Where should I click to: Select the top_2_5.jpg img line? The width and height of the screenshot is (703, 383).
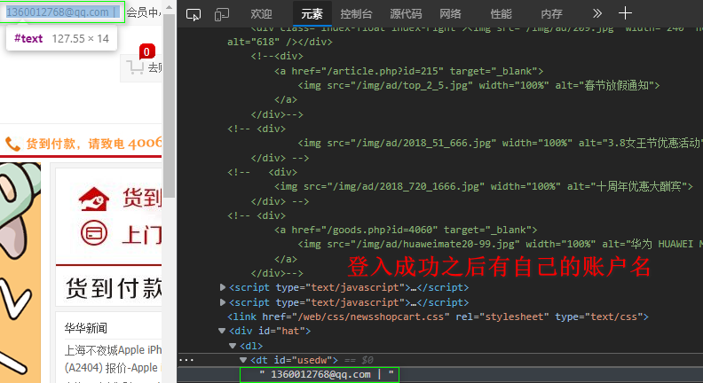click(478, 86)
